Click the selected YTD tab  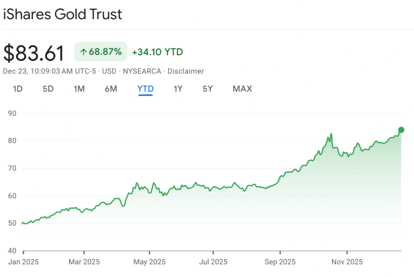(146, 89)
